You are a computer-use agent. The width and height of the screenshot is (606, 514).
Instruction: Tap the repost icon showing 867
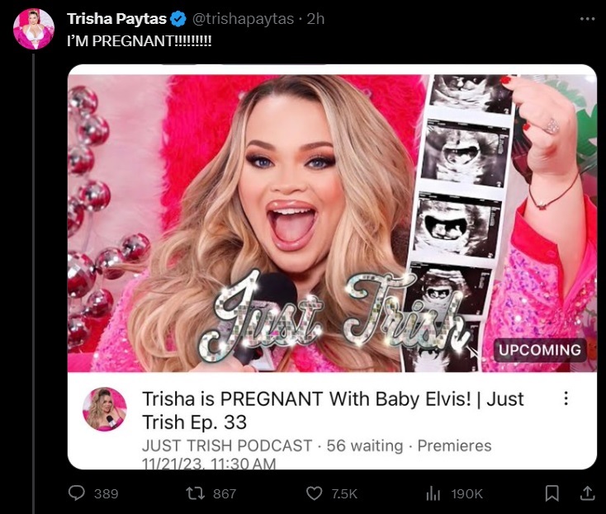coord(195,493)
